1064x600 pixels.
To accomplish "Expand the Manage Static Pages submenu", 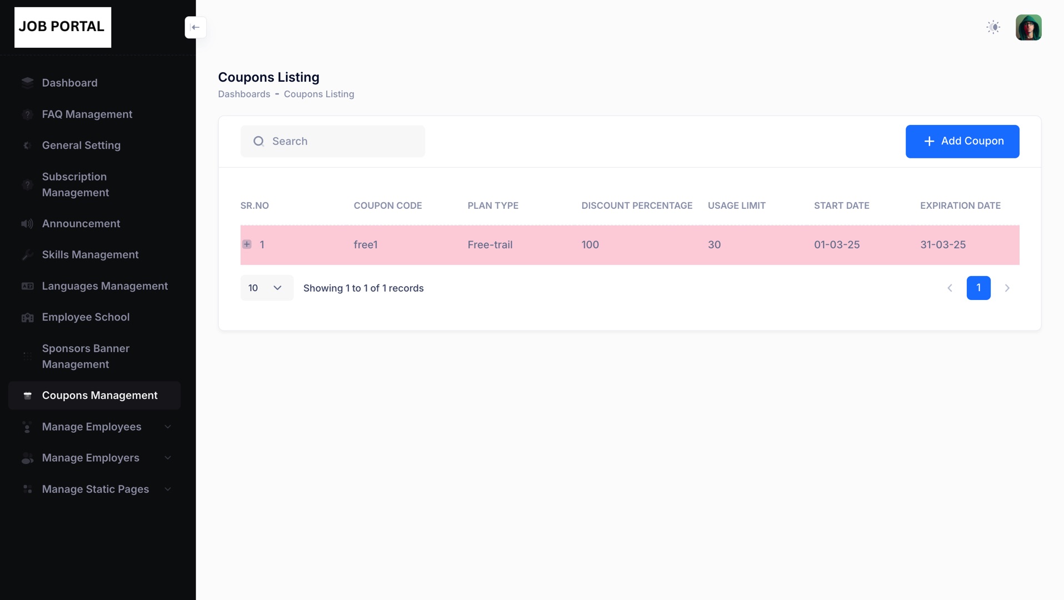I will 167,489.
